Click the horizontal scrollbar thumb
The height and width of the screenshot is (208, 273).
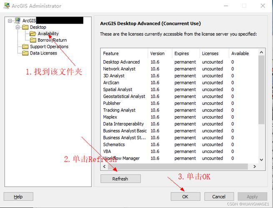tap(178, 166)
